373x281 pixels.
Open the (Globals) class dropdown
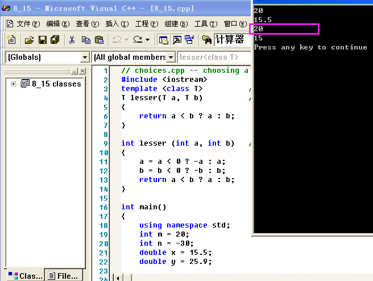click(85, 57)
